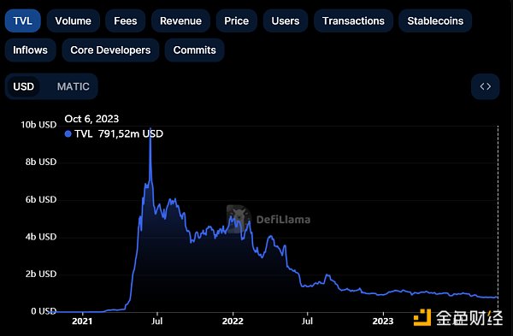
Task: Select USD denomination
Action: (x=24, y=86)
